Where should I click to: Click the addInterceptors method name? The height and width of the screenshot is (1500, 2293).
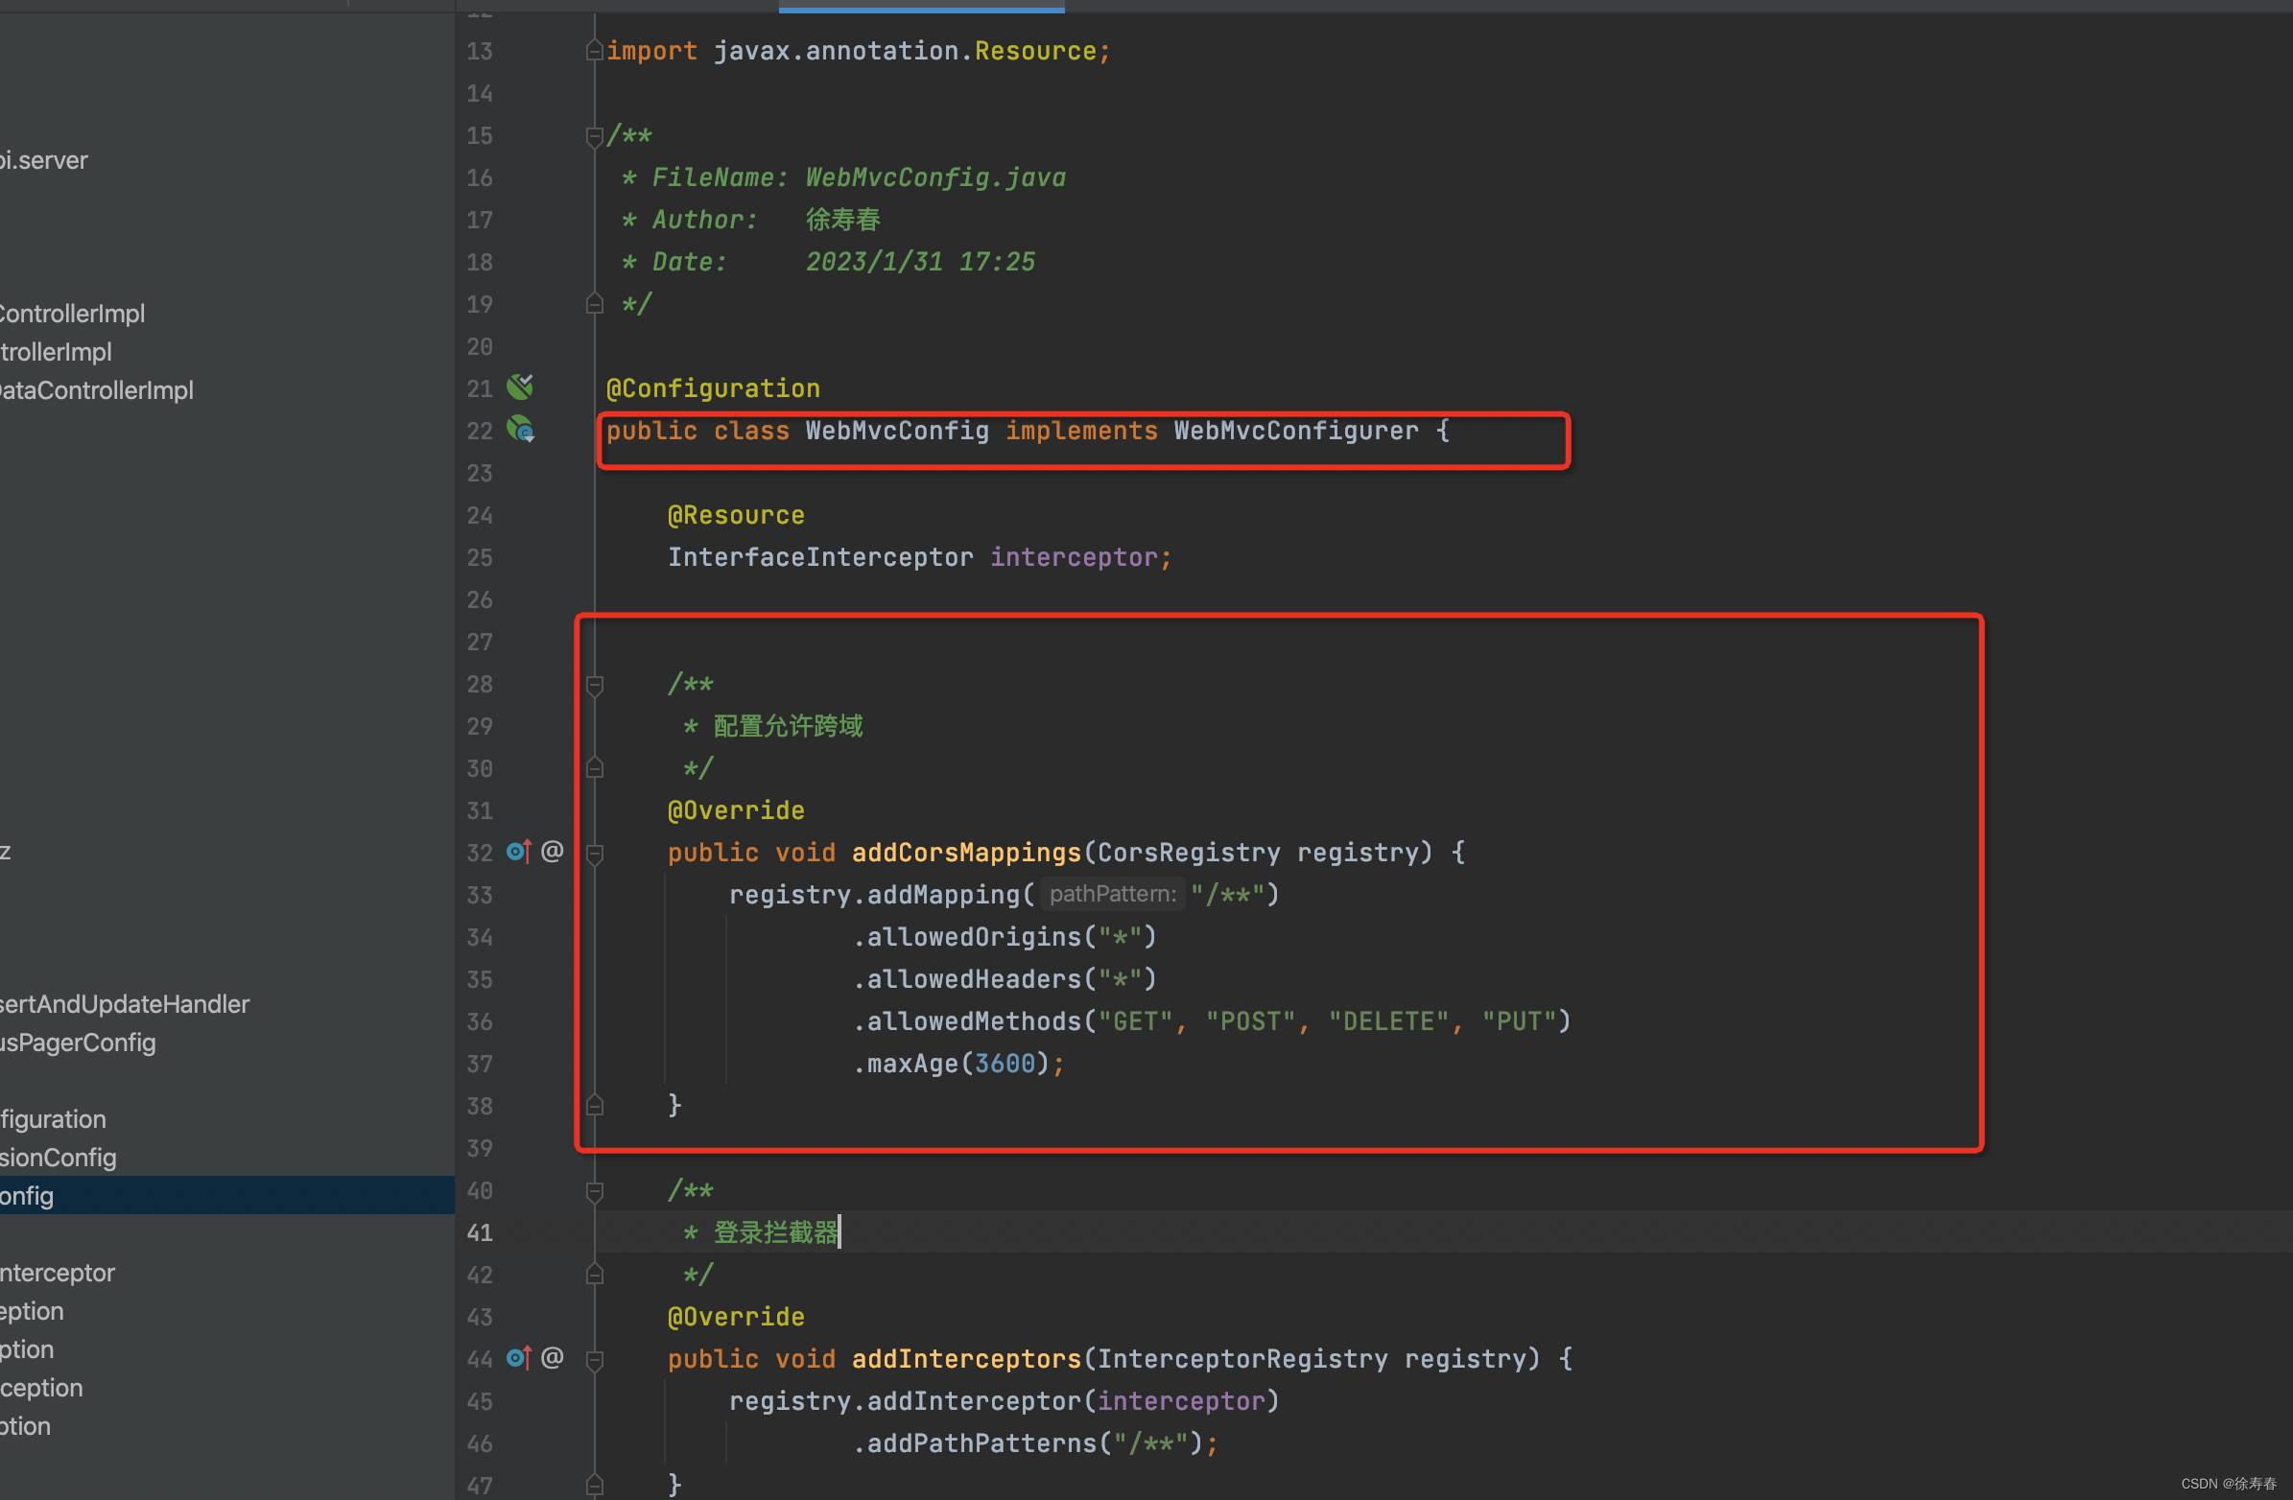[x=966, y=1358]
